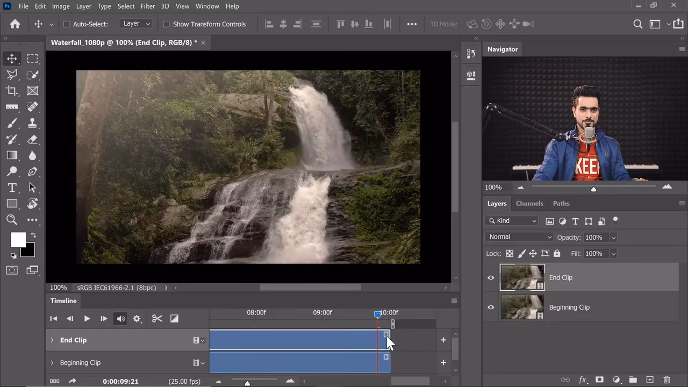Switch to the Channels tab
The image size is (688, 387).
click(x=529, y=203)
